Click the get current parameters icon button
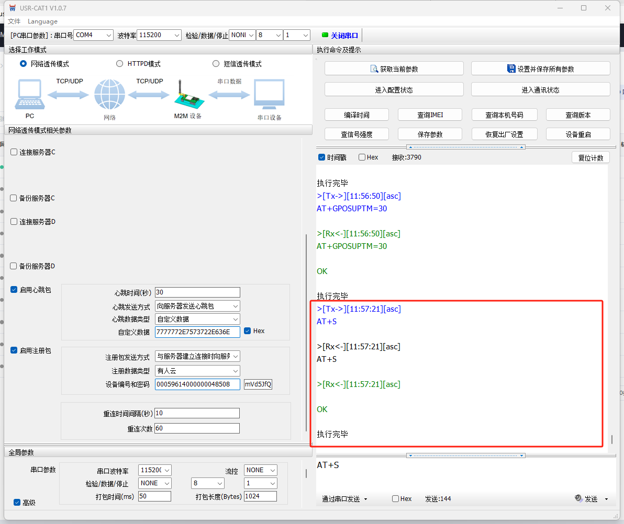Image resolution: width=624 pixels, height=524 pixels. 374,69
